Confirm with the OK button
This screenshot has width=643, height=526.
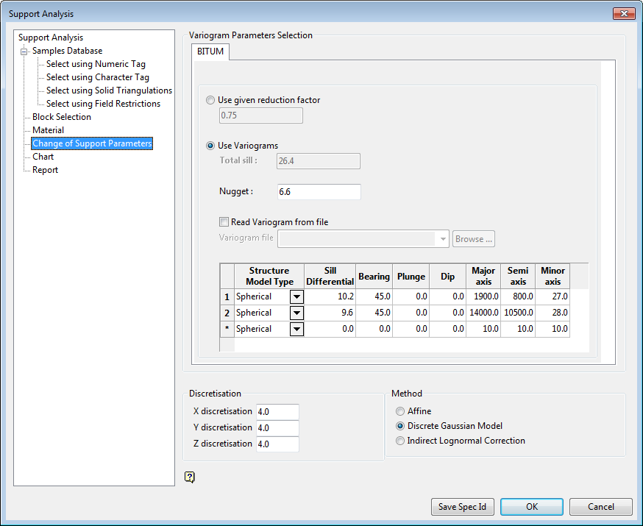[531, 507]
